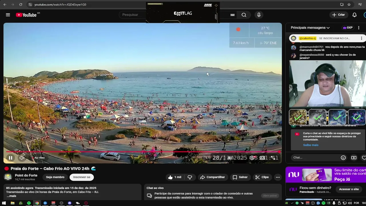Click Acessar o site ad button

349,189
